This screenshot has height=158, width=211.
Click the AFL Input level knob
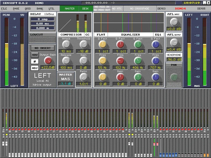[x=174, y=22]
